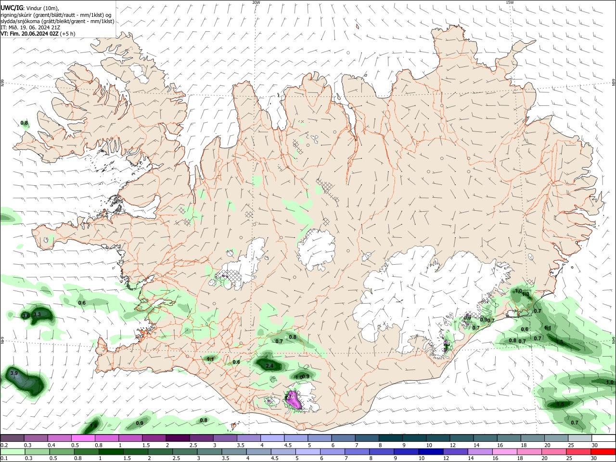The height and width of the screenshot is (462, 616).
Task: Click the '1.5' precipitation value on the map
Action: click(x=560, y=405)
